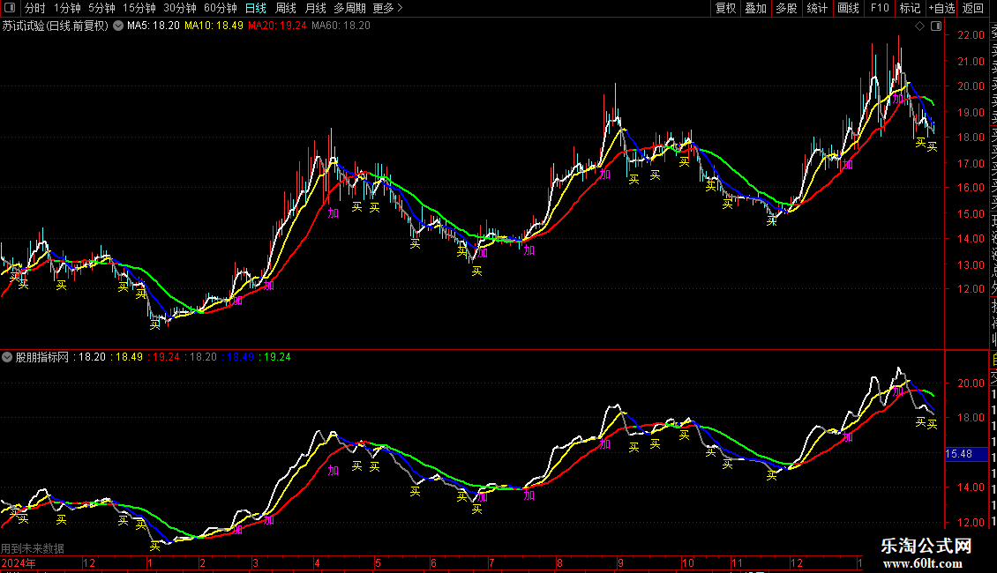Click the 叠加 overlay button
997x573 pixels.
(756, 8)
